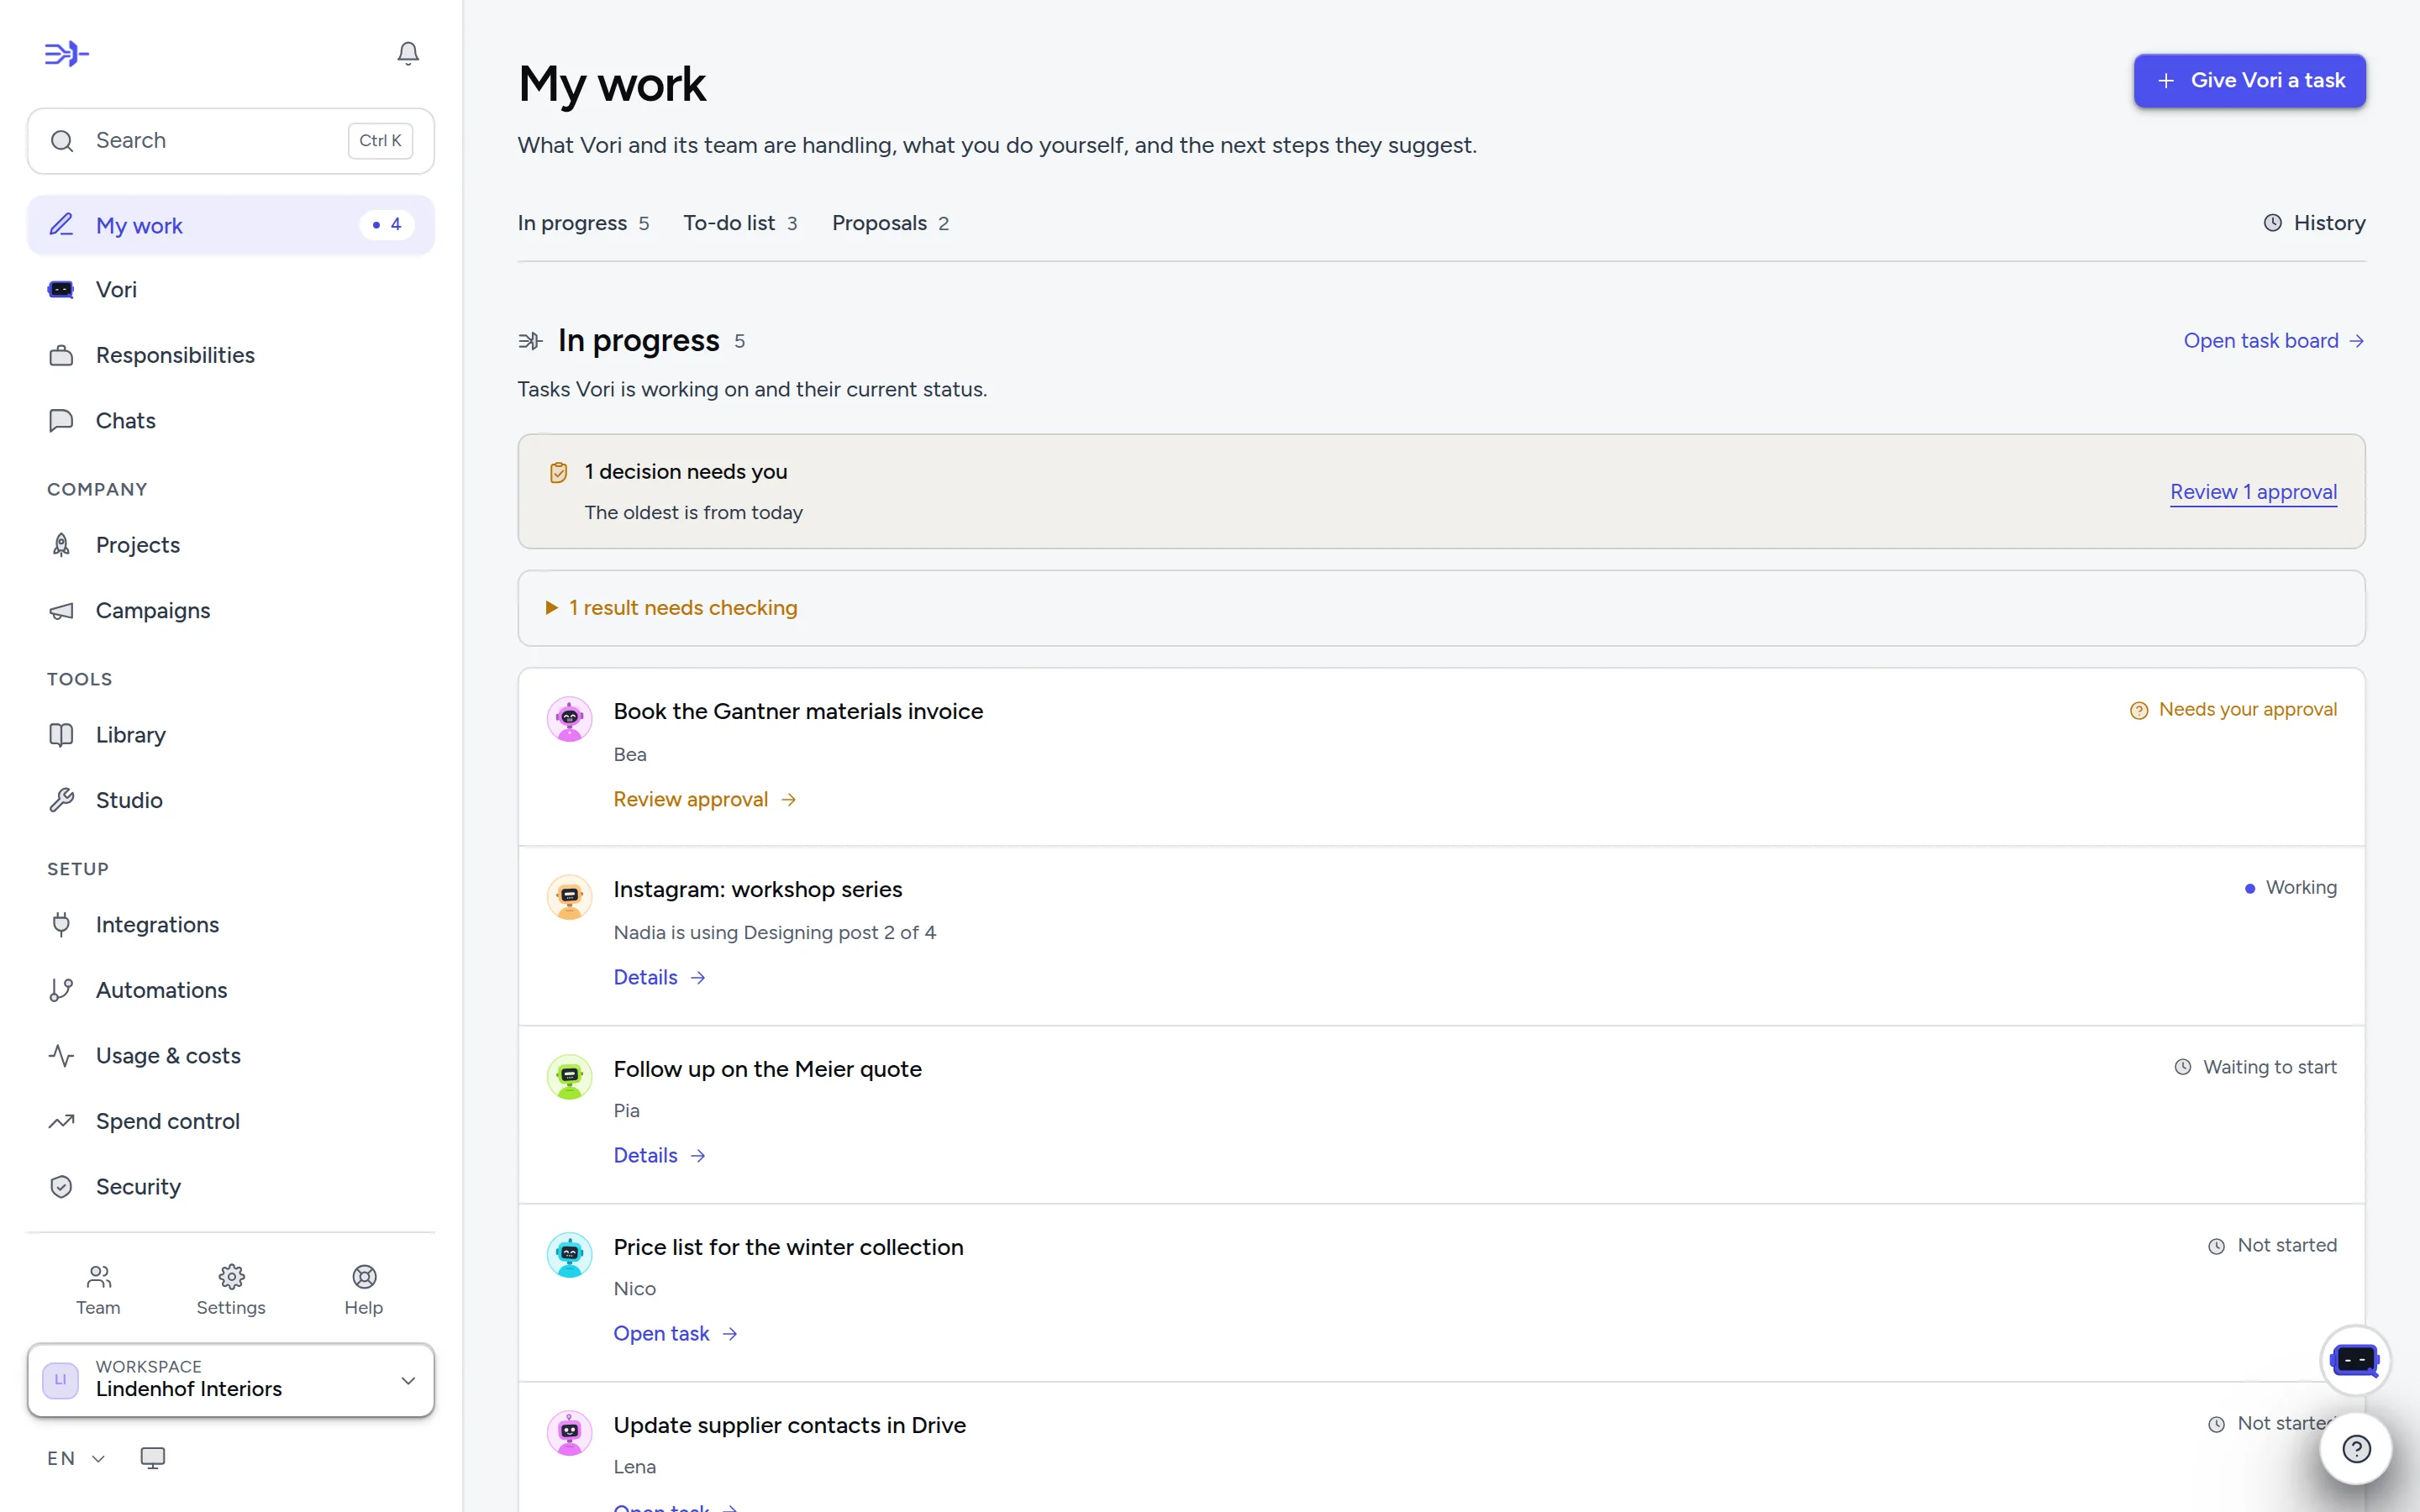Open the EN language dropdown
This screenshot has height=1512, width=2420.
pos(76,1458)
